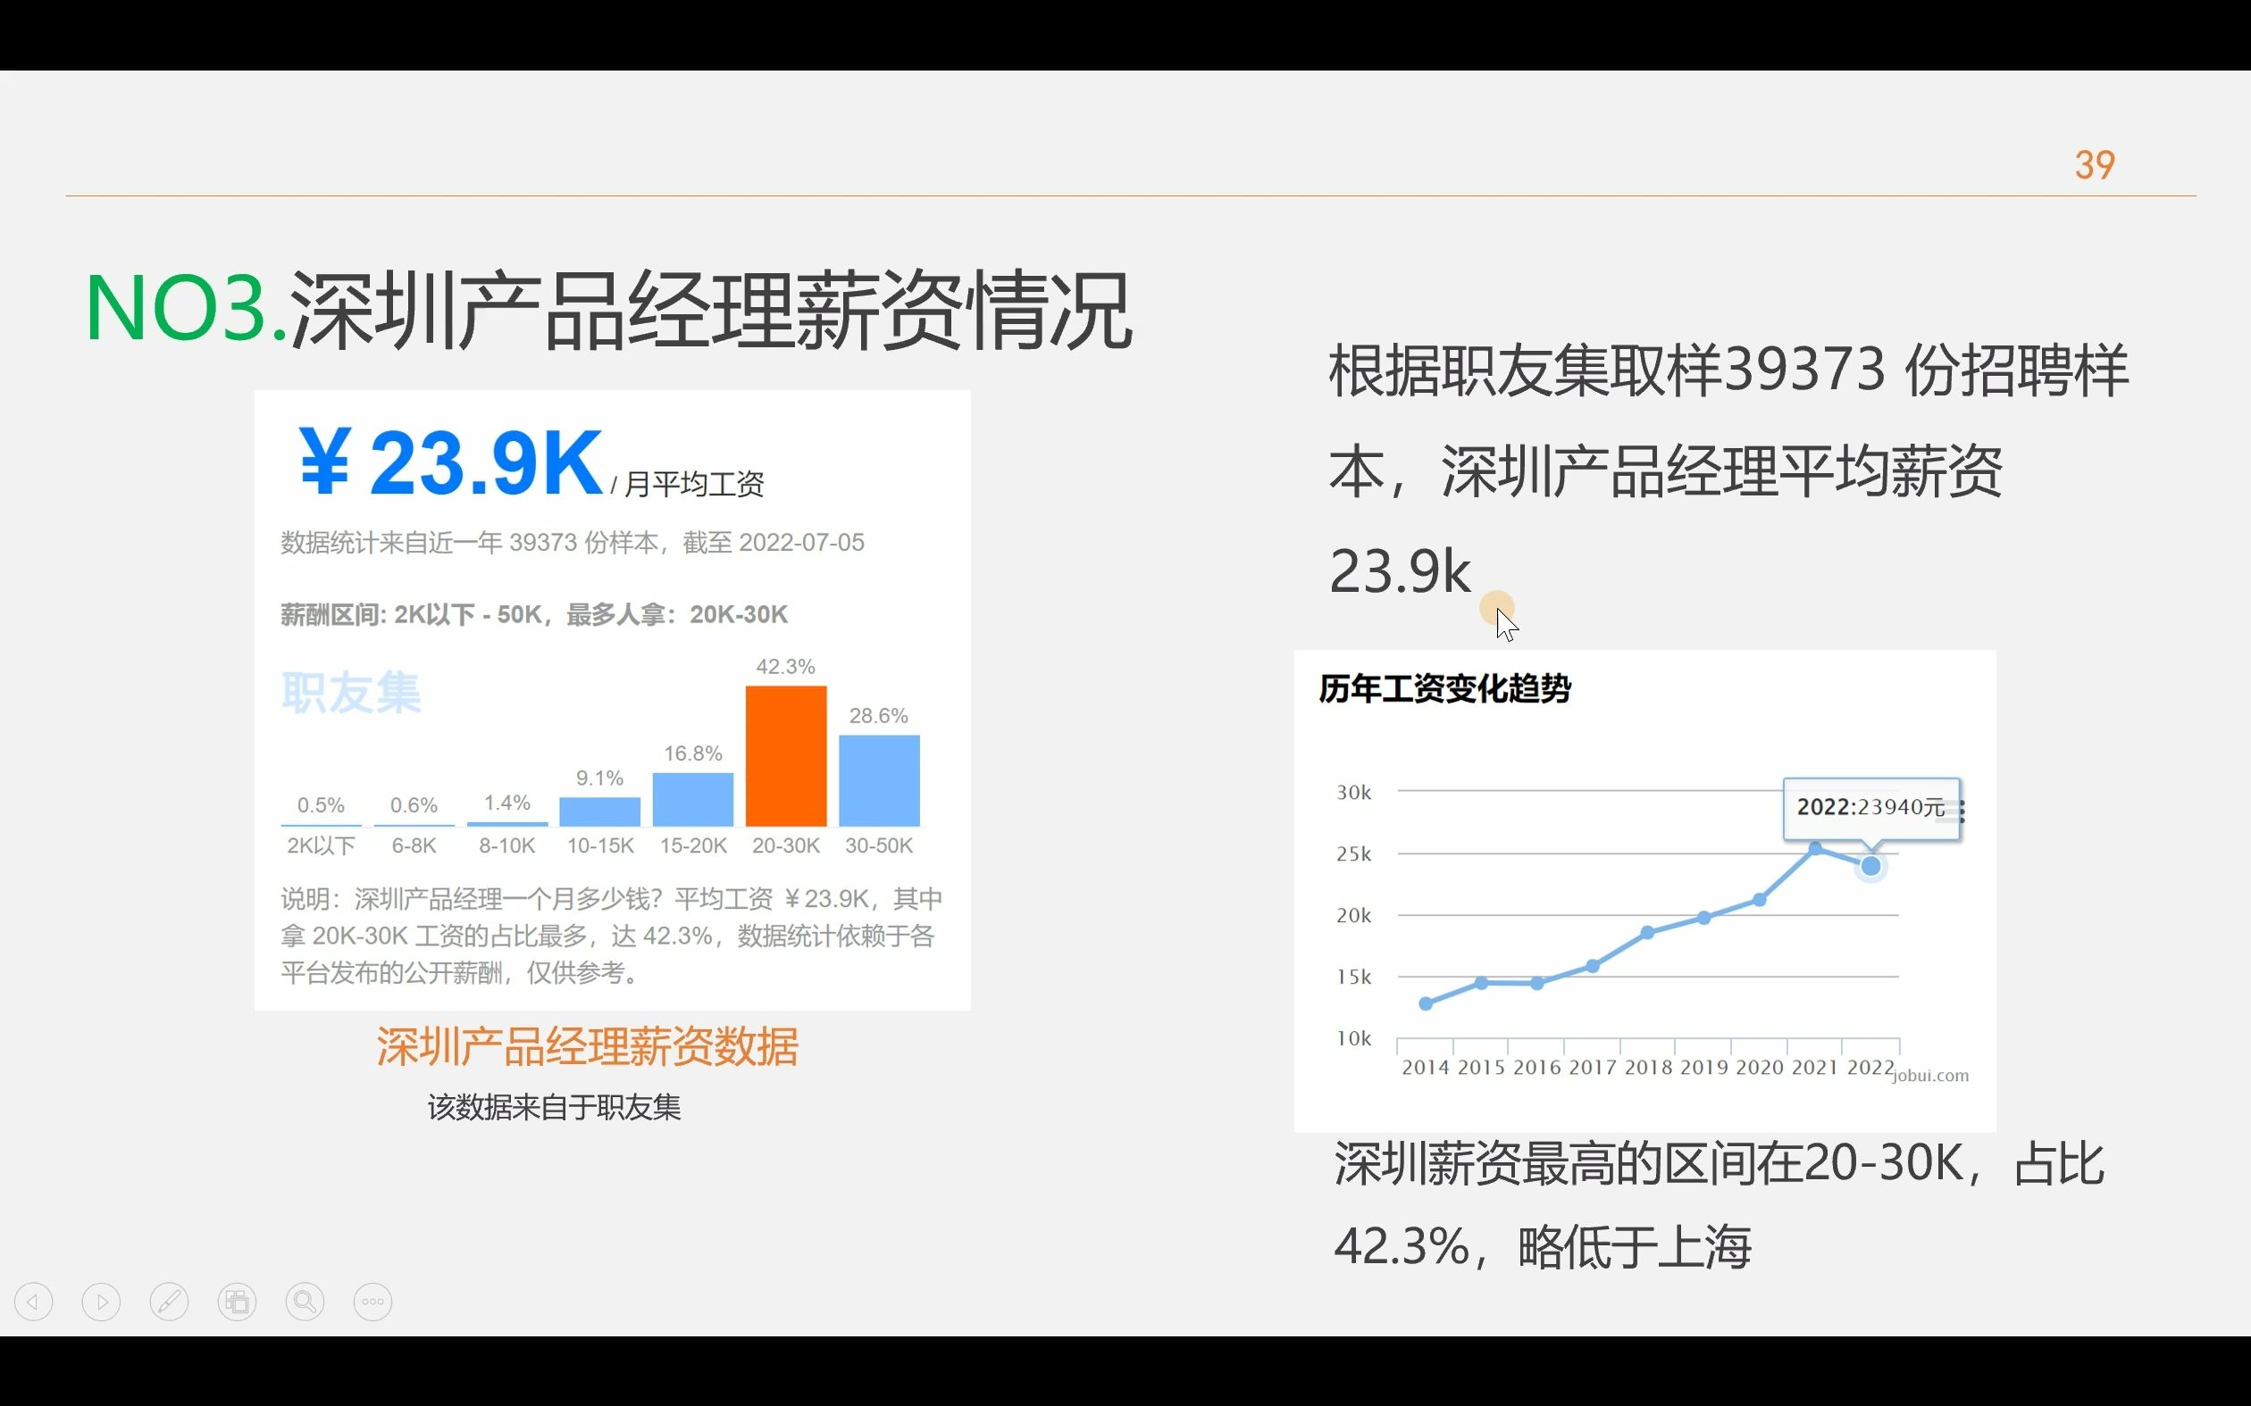This screenshot has width=2251, height=1406.
Task: Click the 2022 year label
Action: click(x=1870, y=1068)
